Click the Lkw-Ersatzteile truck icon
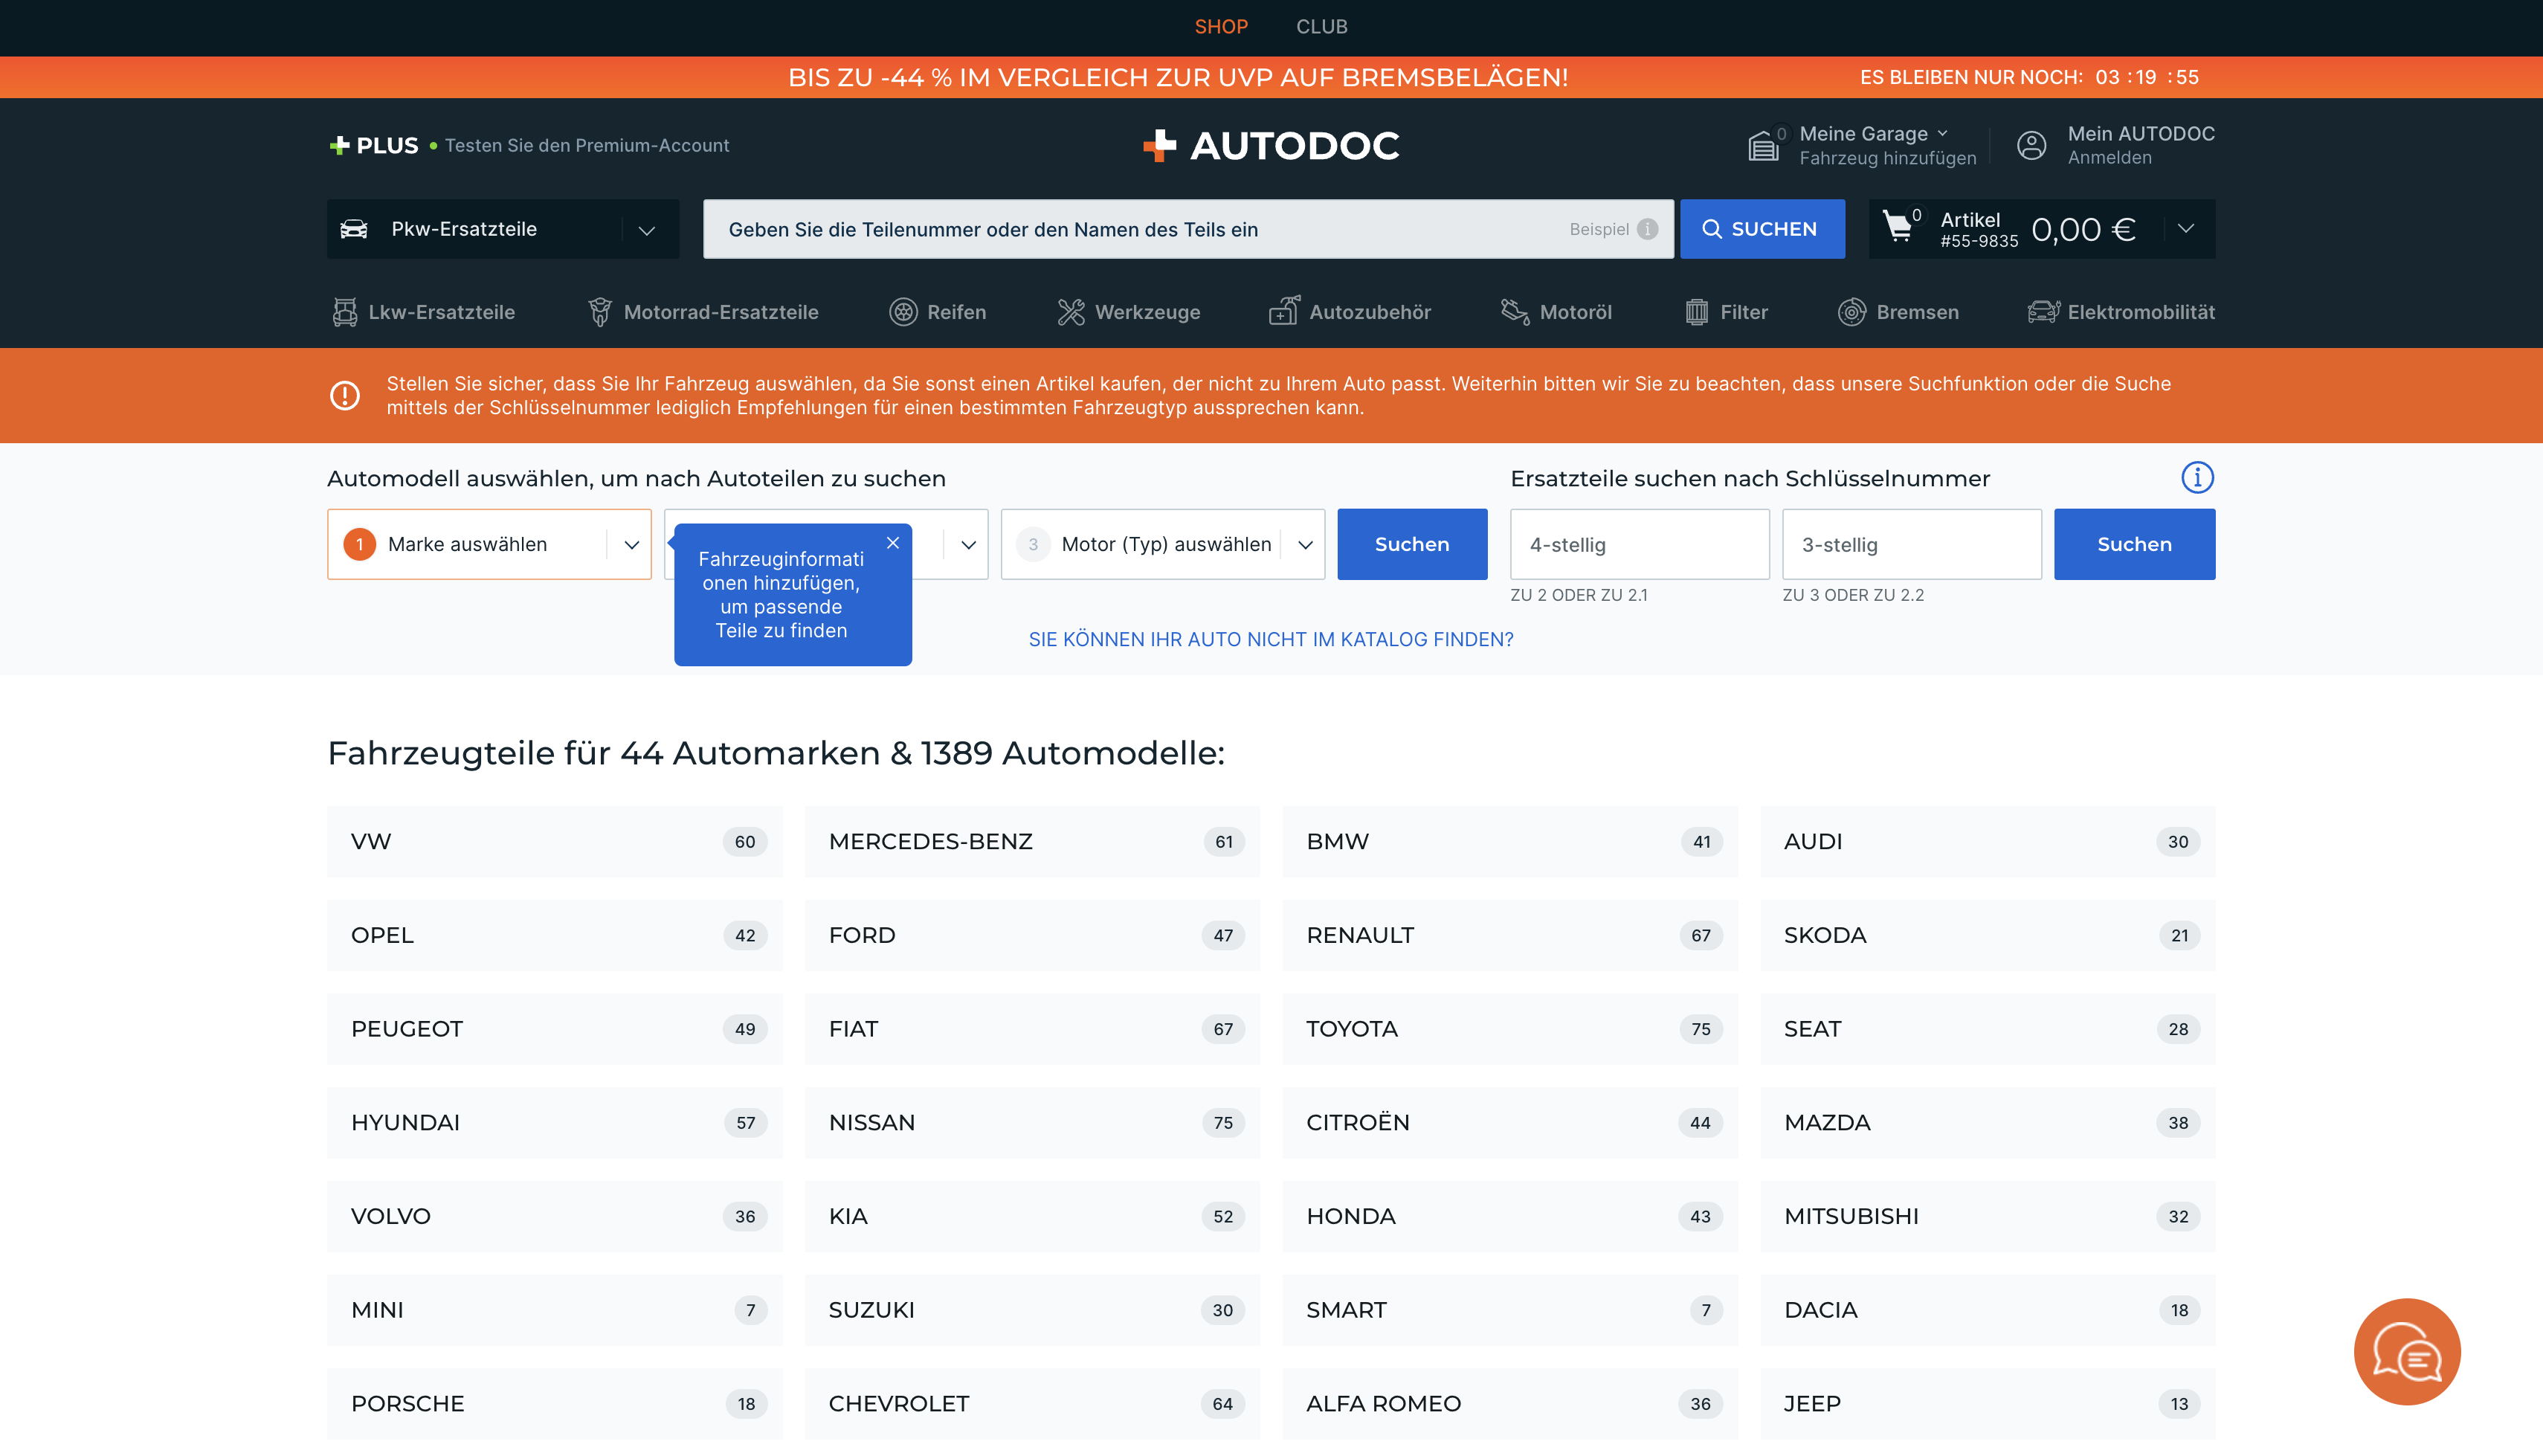Viewport: 2543px width, 1456px height. pos(345,312)
